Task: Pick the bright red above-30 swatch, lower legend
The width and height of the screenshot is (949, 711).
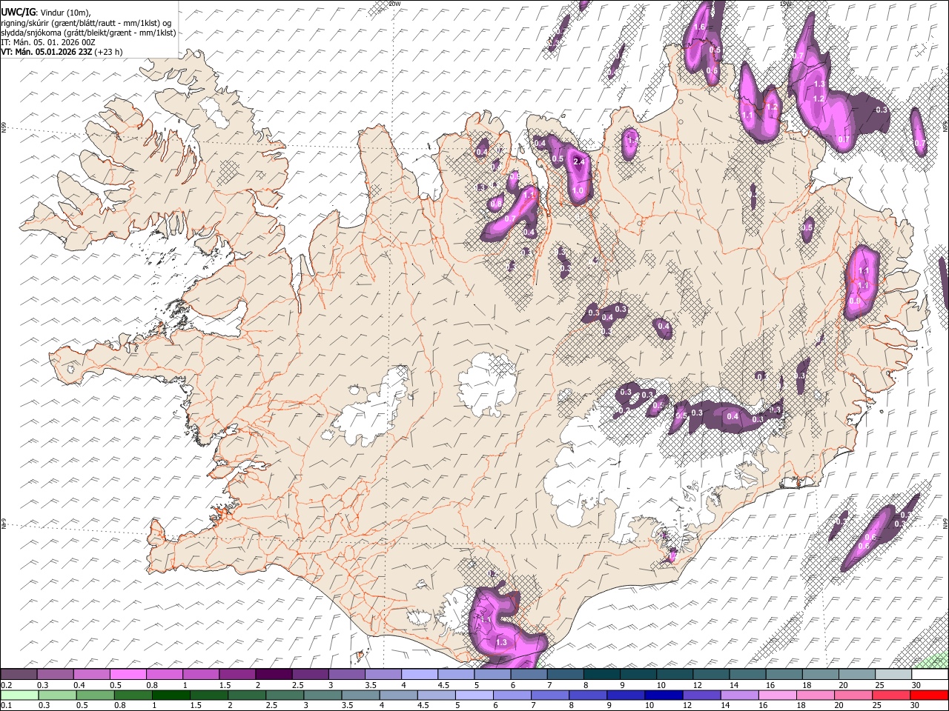Action: [930, 695]
